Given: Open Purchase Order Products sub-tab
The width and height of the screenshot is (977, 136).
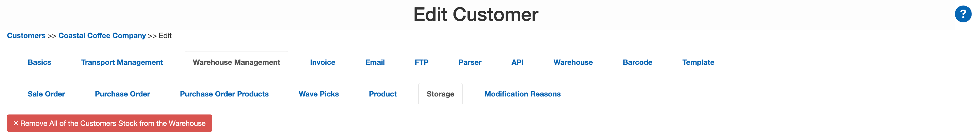Looking at the screenshot, I should [224, 94].
